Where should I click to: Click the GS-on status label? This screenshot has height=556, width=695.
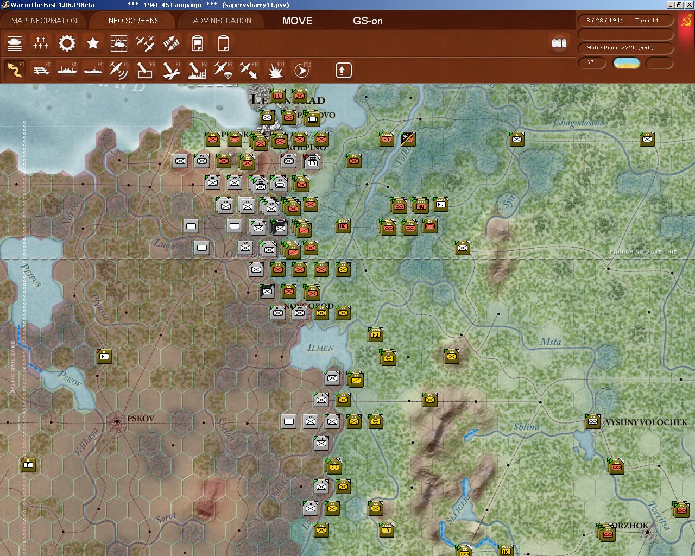coord(368,21)
